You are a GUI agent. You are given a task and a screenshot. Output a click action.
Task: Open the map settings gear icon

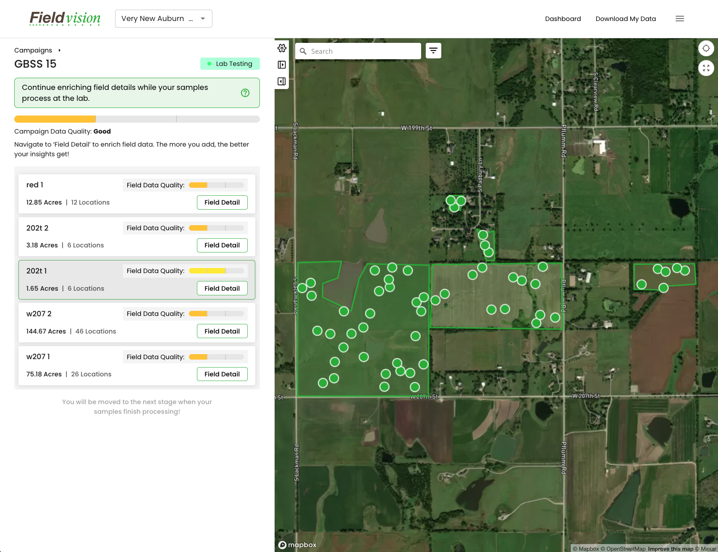click(x=282, y=48)
